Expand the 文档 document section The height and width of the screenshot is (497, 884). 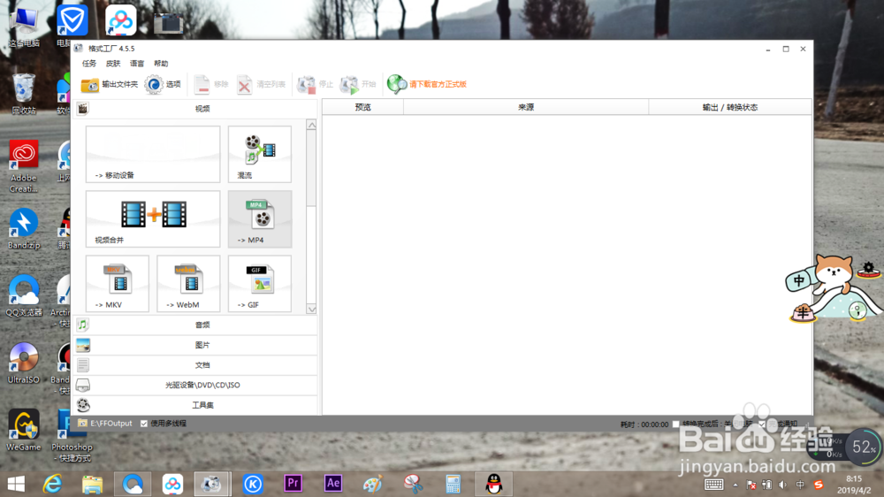(x=195, y=365)
